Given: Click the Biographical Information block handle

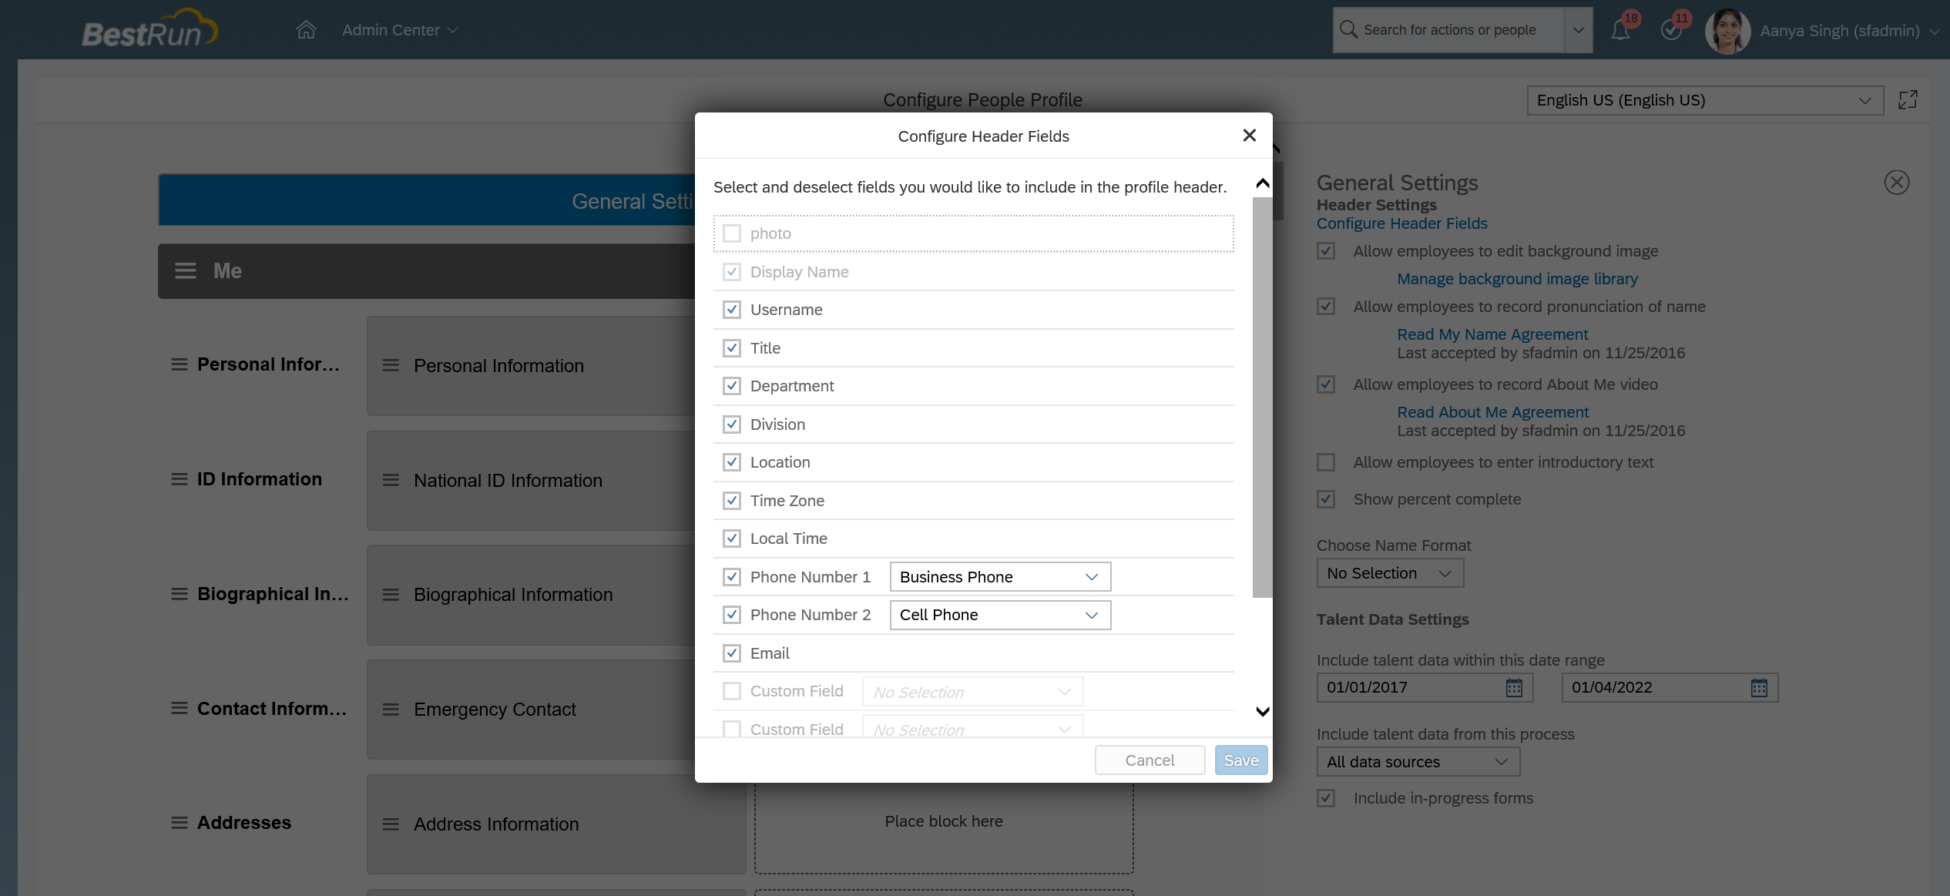Looking at the screenshot, I should pyautogui.click(x=391, y=595).
